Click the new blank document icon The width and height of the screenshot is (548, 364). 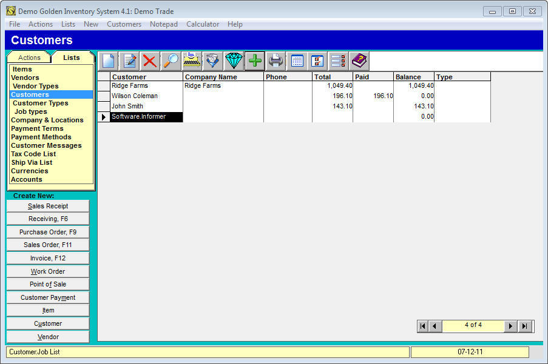coord(108,61)
